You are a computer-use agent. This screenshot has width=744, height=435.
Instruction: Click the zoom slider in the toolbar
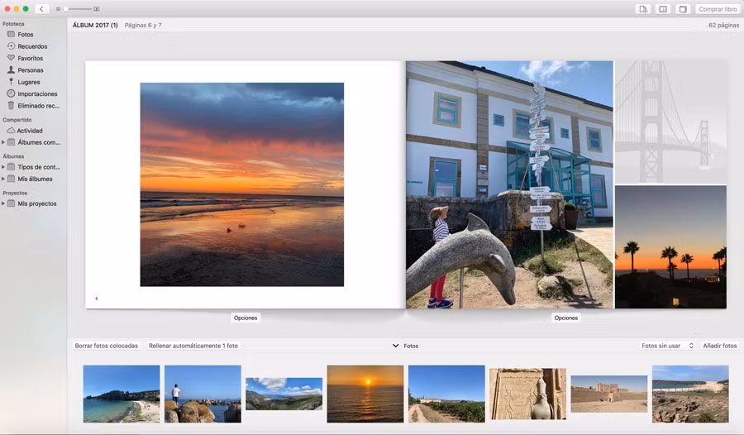(79, 9)
